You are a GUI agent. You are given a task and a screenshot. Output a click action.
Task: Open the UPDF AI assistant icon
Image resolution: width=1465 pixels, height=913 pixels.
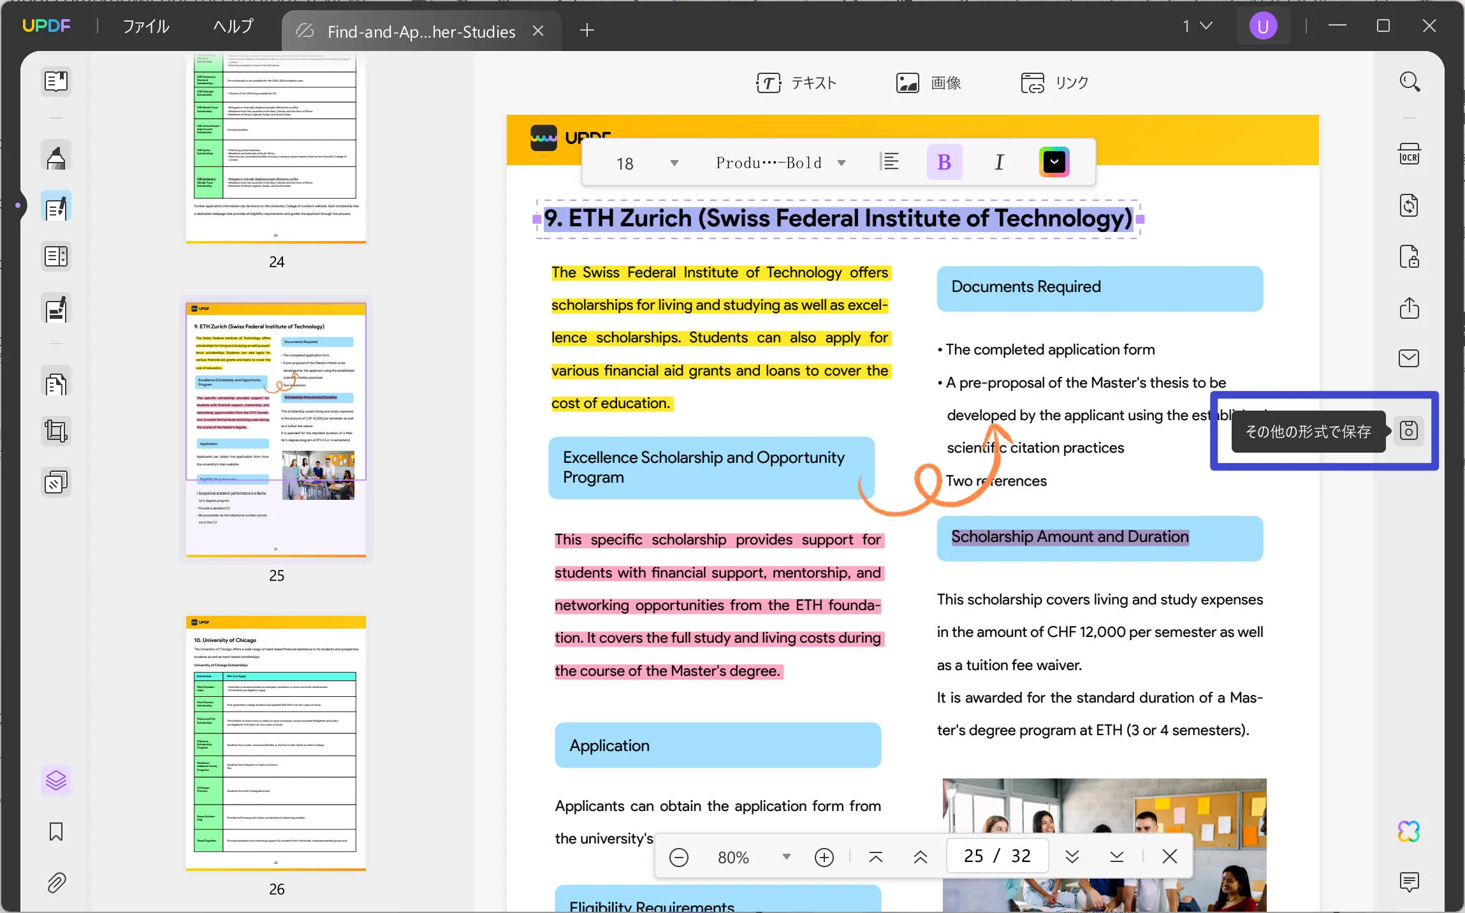[1409, 831]
